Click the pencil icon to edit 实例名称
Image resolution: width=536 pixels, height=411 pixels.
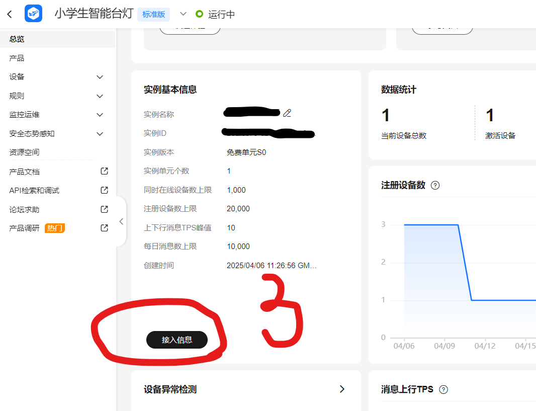[x=287, y=113]
